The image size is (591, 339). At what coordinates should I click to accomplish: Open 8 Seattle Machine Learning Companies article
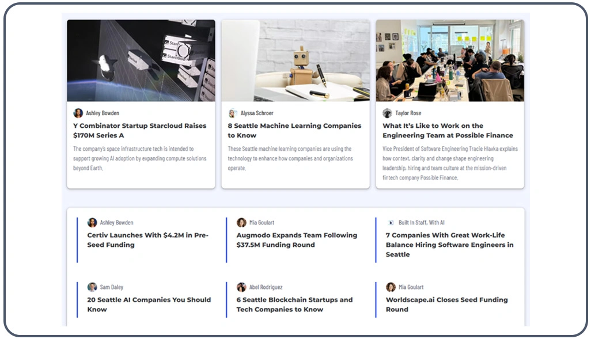click(x=294, y=130)
